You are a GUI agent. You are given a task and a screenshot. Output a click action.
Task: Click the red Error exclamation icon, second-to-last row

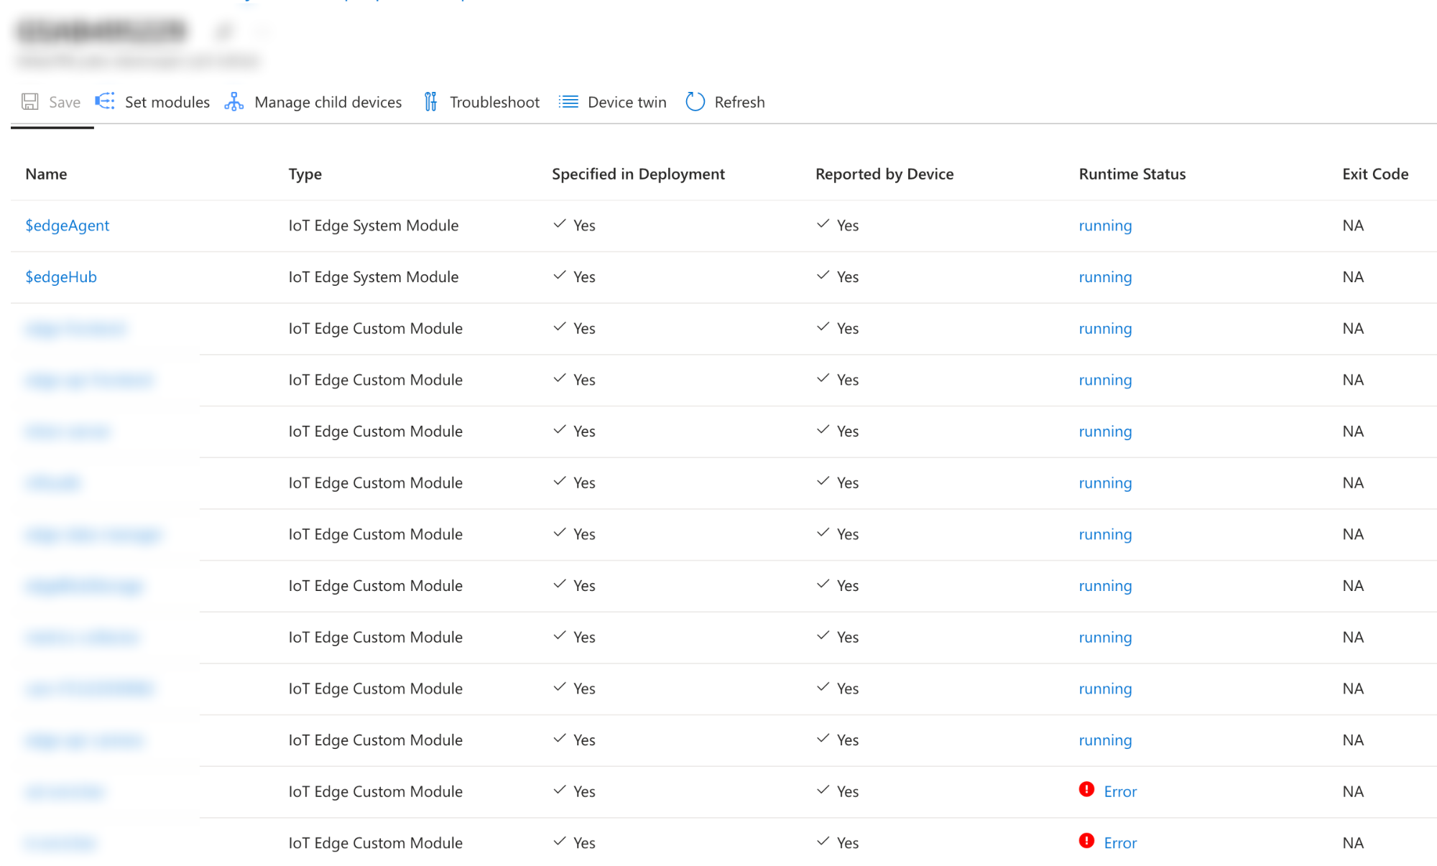click(x=1087, y=791)
